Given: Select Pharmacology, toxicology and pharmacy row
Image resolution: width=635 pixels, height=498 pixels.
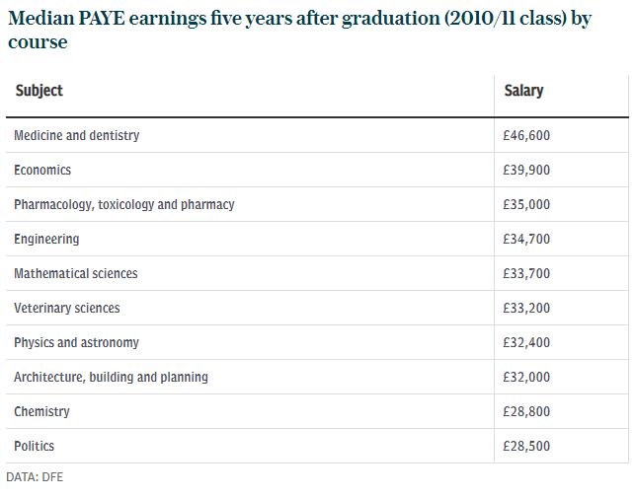Looking at the screenshot, I should [x=124, y=204].
